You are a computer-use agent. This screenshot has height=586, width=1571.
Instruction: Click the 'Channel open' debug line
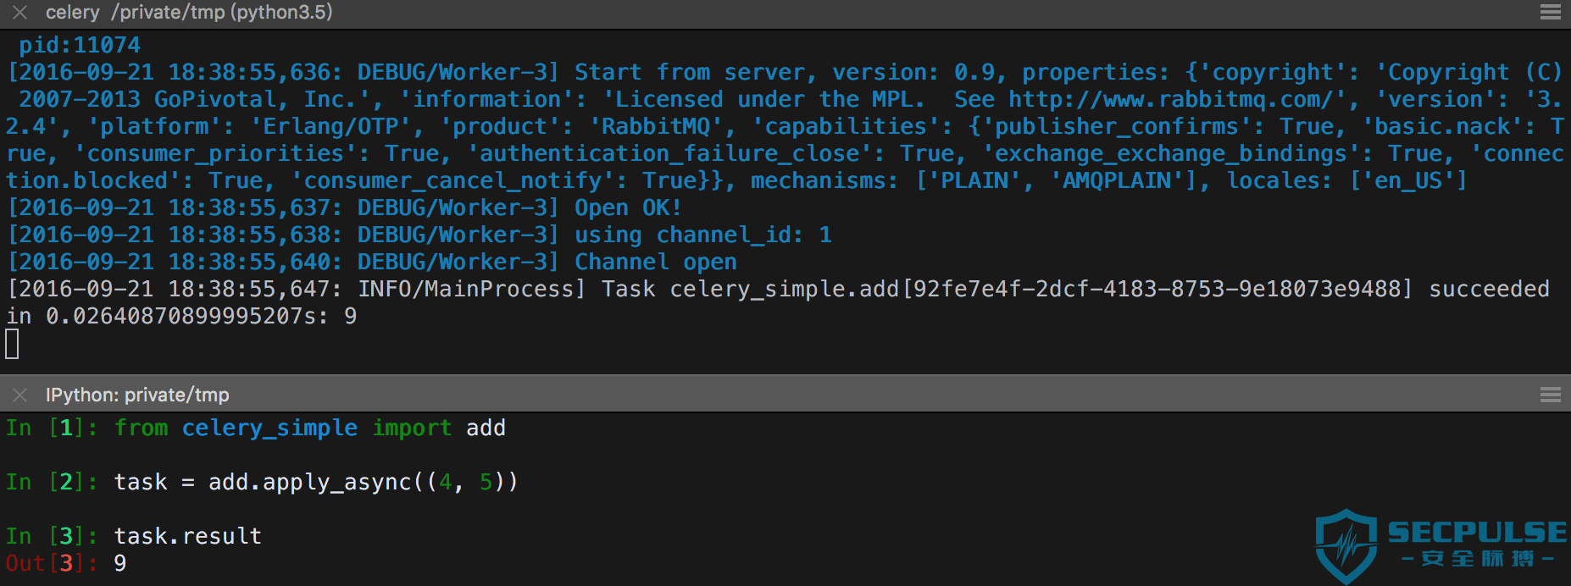coord(656,262)
